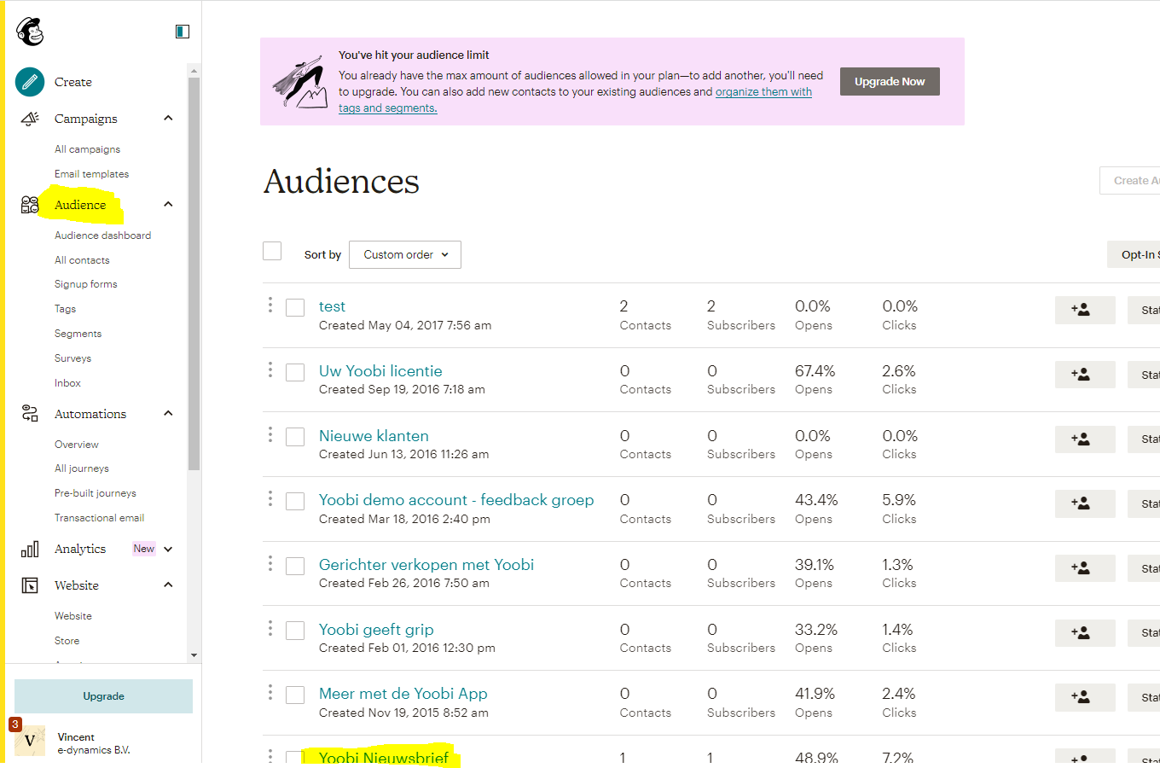Viewport: 1160px width, 768px height.
Task: Expand the Analytics menu section
Action: (x=168, y=549)
